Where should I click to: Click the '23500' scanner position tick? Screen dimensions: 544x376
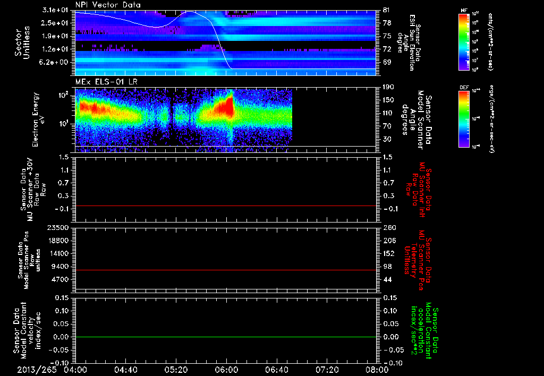click(x=59, y=227)
